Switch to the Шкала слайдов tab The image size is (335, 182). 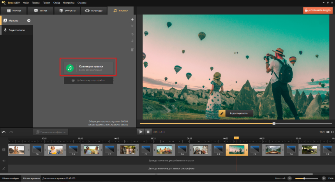[x=11, y=178]
